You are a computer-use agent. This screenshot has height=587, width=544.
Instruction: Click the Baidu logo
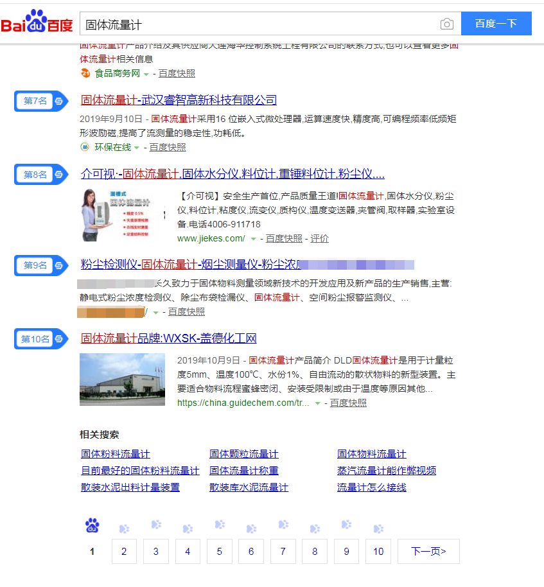(x=37, y=21)
